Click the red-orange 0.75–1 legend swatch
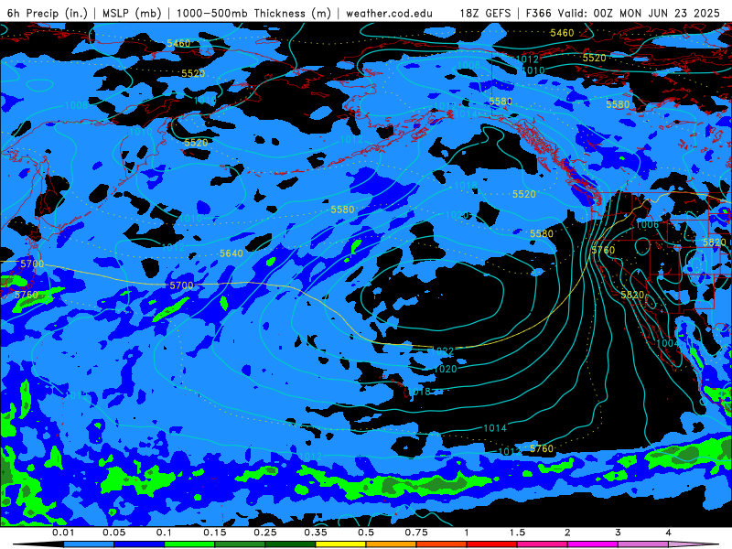732x549 pixels. [x=442, y=544]
